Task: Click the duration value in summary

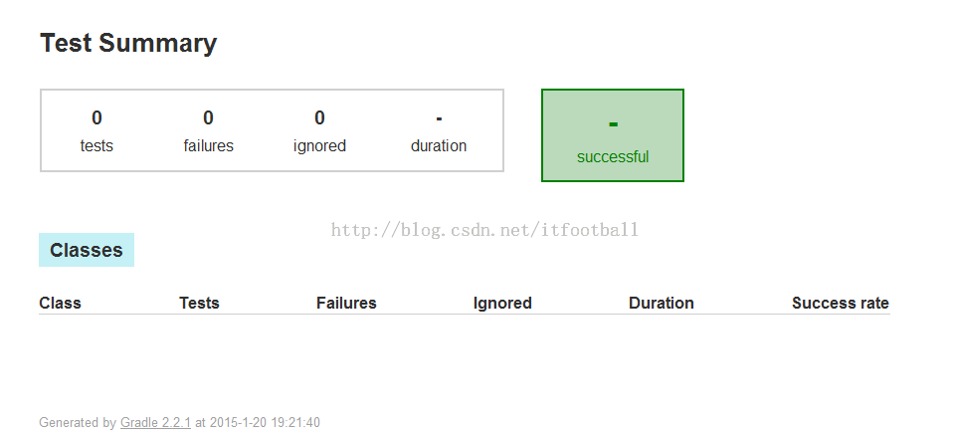Action: click(x=439, y=118)
